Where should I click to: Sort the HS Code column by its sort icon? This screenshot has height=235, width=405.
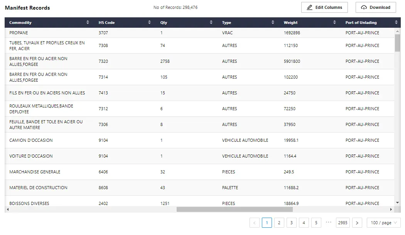(150, 22)
